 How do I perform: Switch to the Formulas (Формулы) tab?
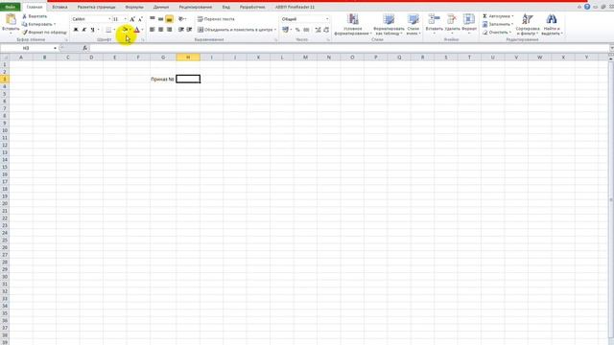click(134, 7)
